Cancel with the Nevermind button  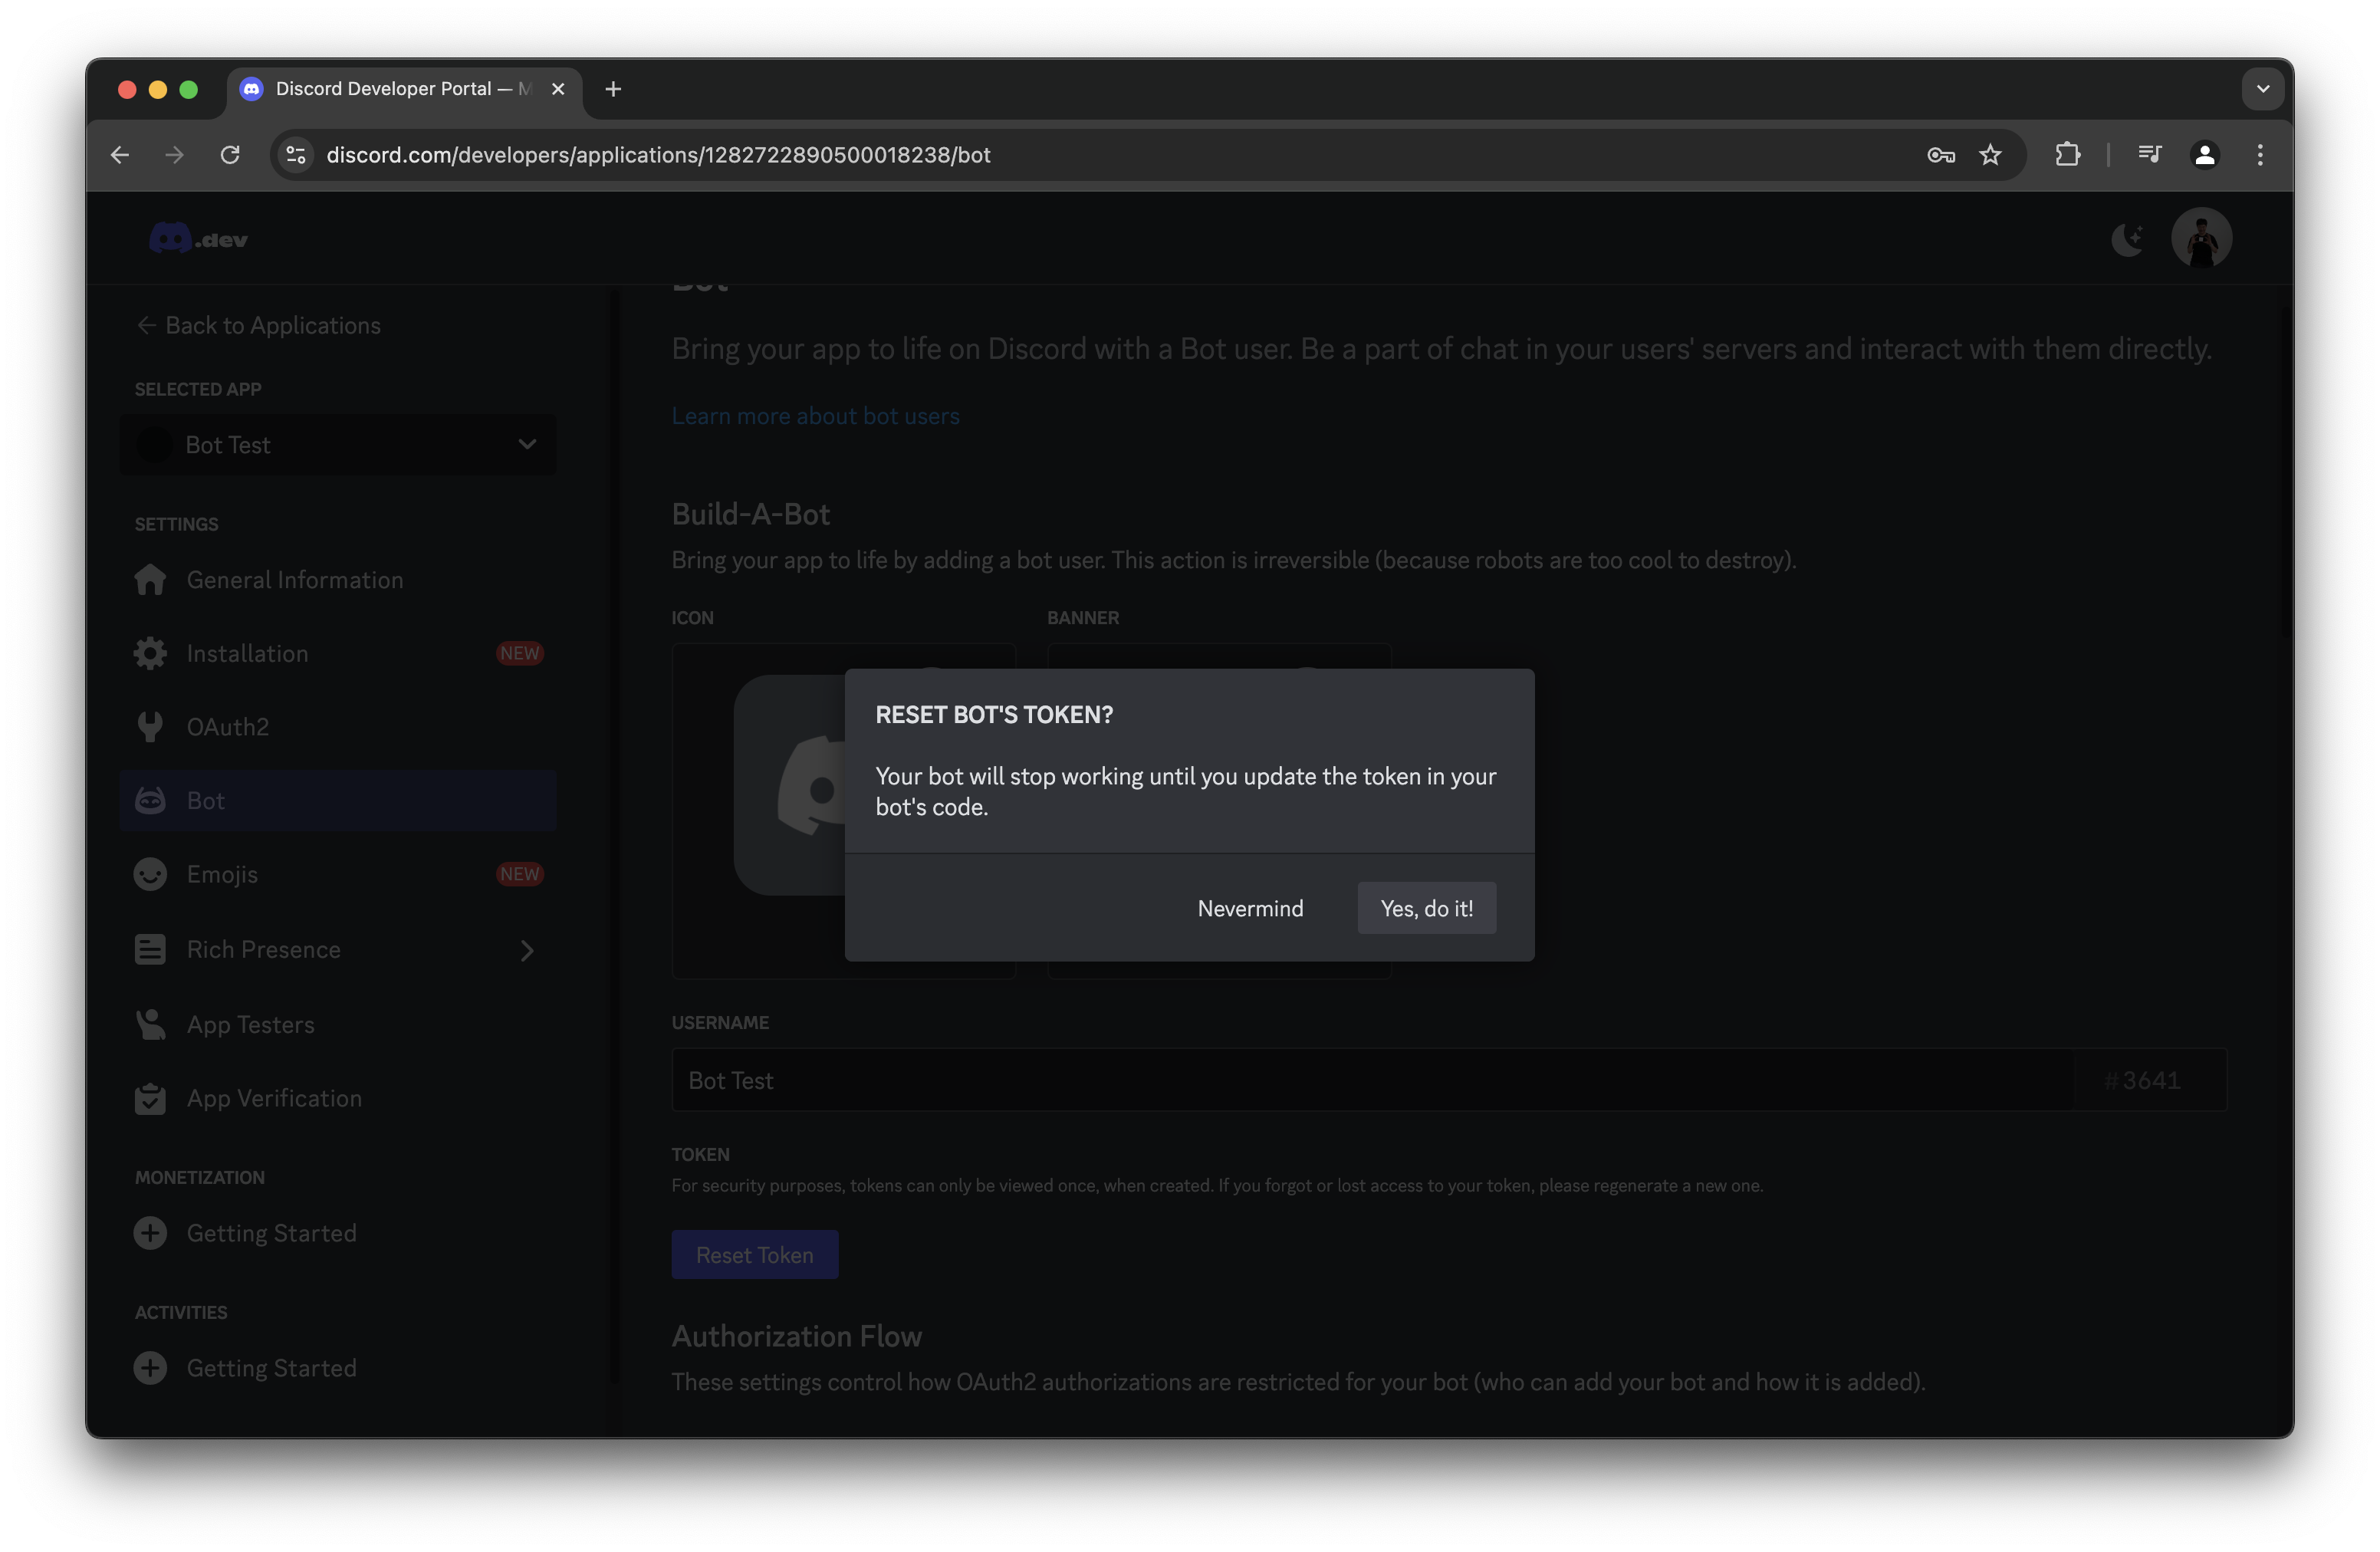coord(1250,908)
